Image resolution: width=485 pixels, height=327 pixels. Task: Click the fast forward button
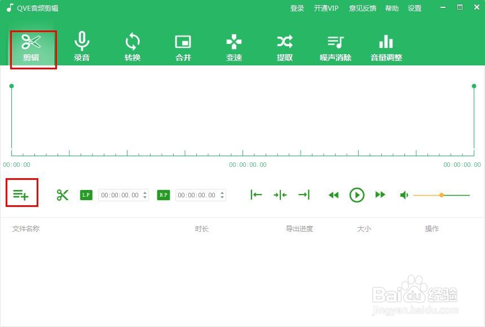pos(380,195)
